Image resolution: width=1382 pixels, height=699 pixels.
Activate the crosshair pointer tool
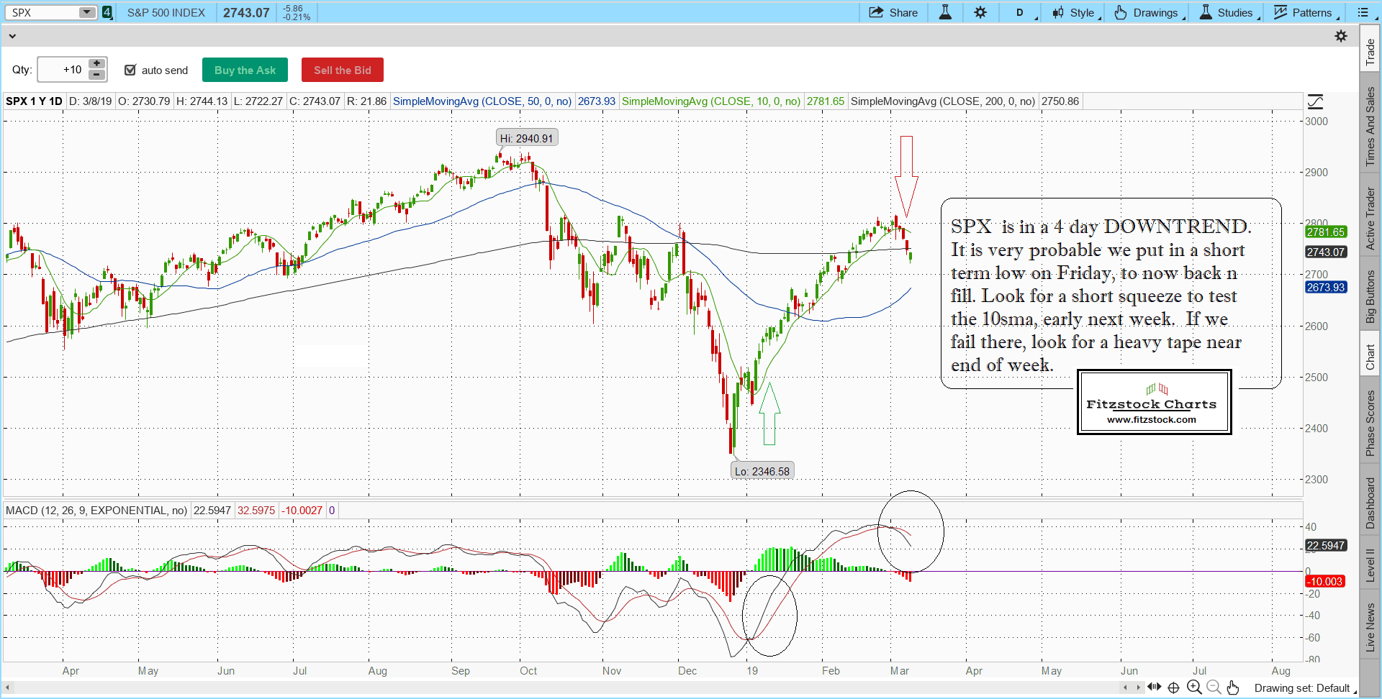coord(1173,687)
